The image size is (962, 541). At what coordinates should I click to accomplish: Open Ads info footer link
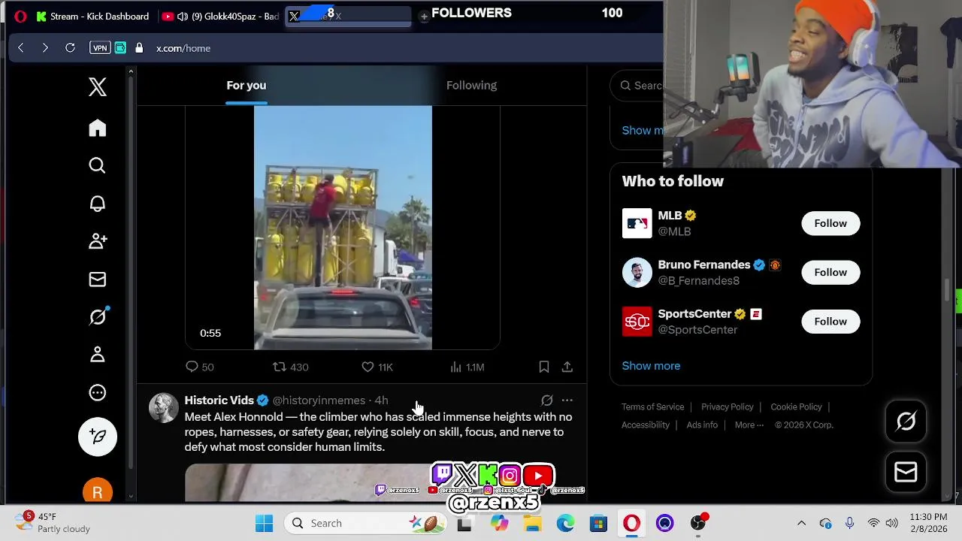tap(702, 425)
